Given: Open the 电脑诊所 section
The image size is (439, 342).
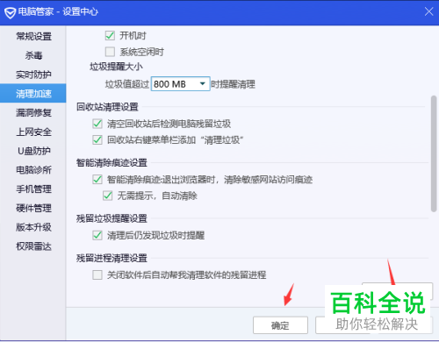Looking at the screenshot, I should click(33, 170).
